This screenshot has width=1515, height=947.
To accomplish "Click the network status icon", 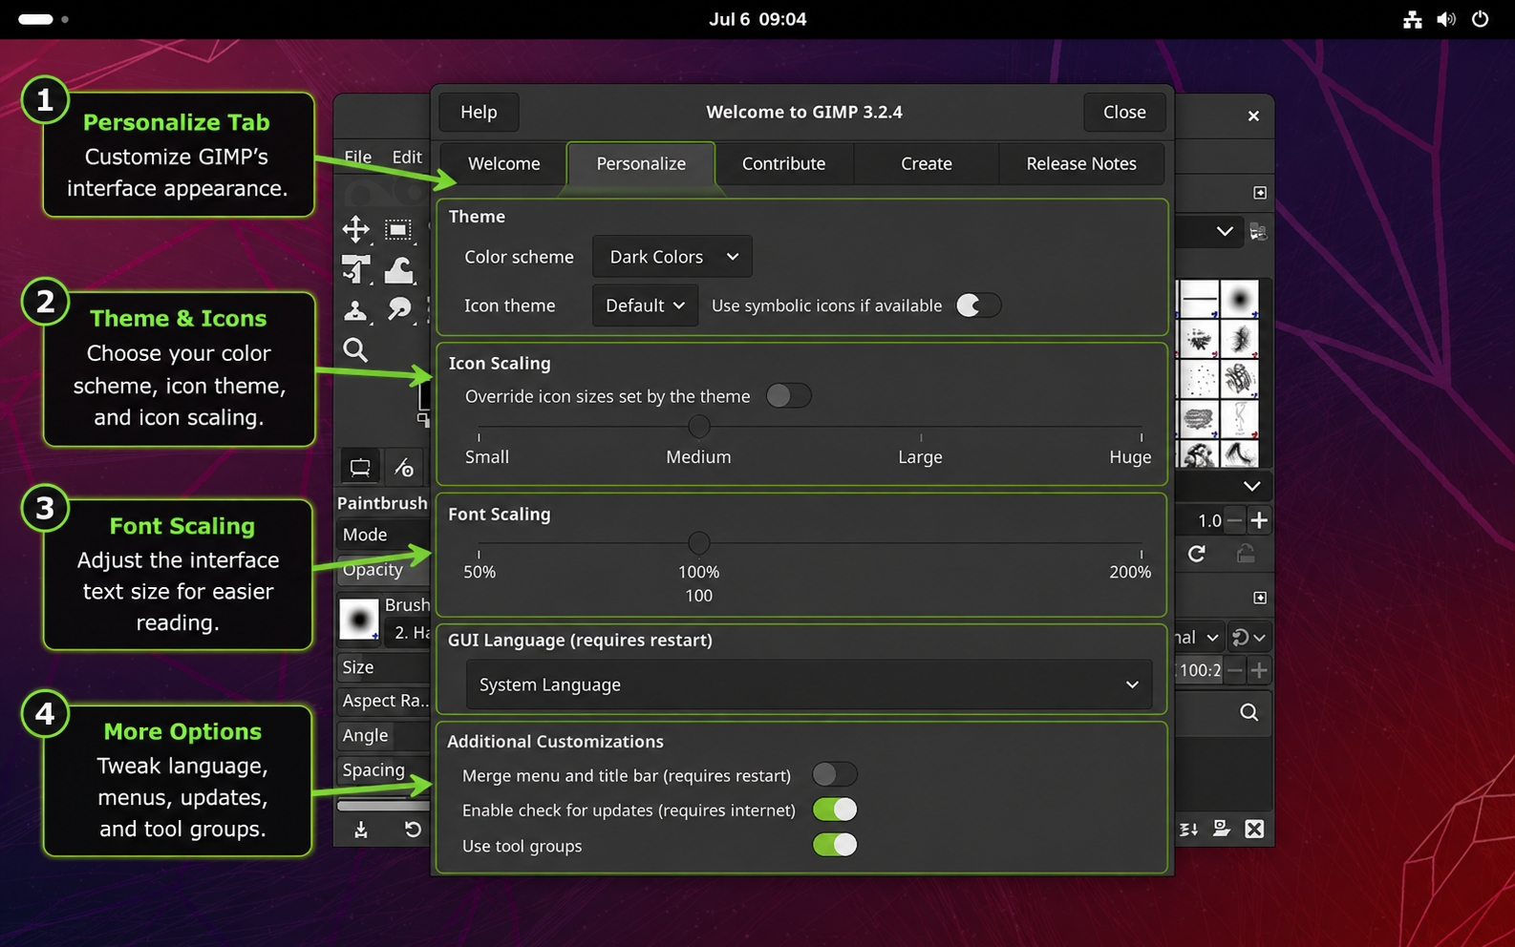I will point(1413,19).
